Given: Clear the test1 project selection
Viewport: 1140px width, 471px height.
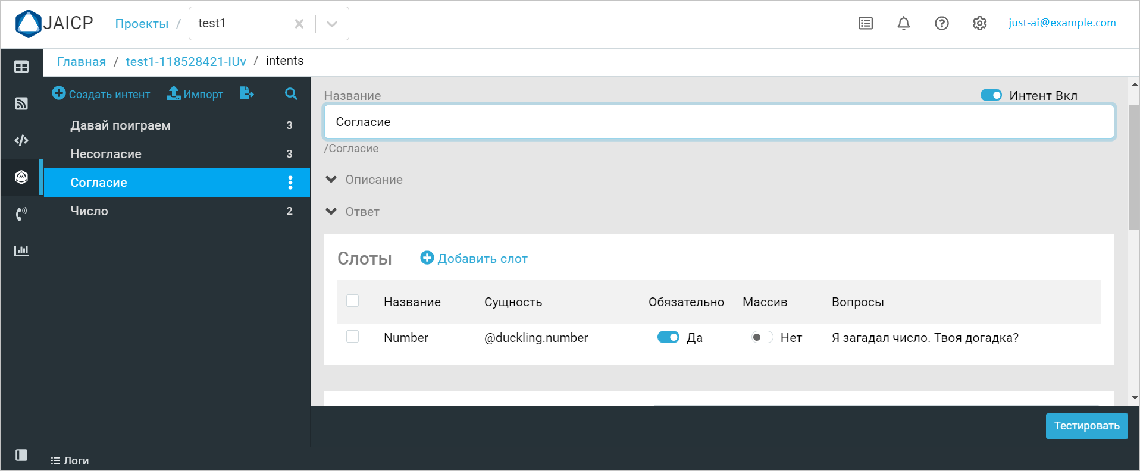Looking at the screenshot, I should tap(299, 24).
